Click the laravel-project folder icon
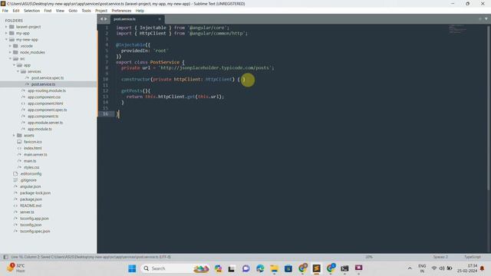This screenshot has height=276, width=491. pyautogui.click(x=12, y=27)
